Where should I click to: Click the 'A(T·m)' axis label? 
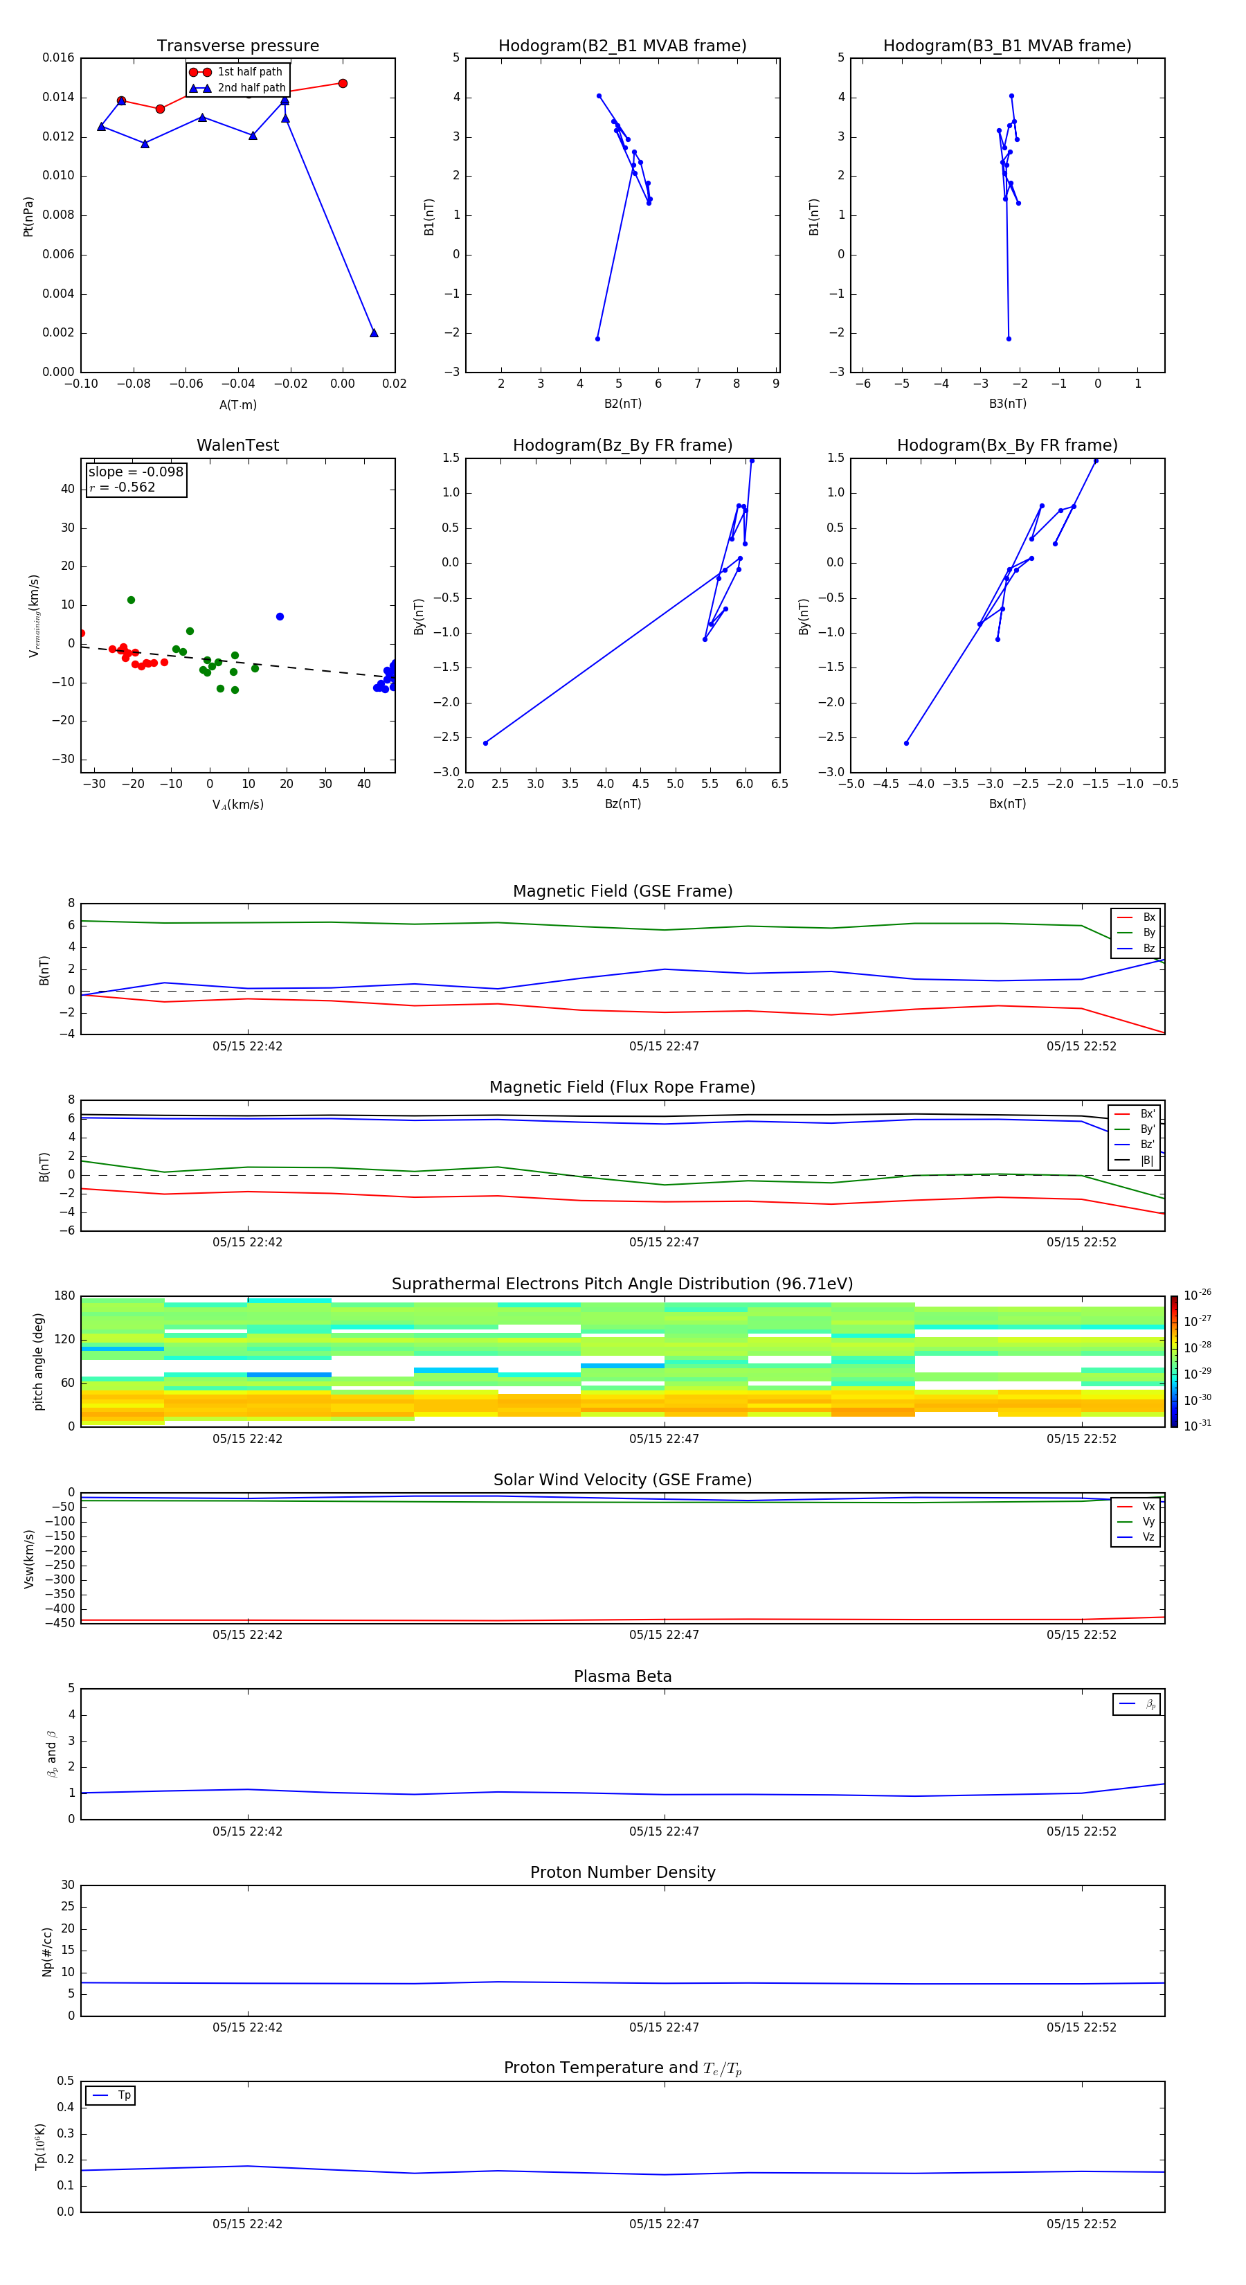click(x=237, y=405)
